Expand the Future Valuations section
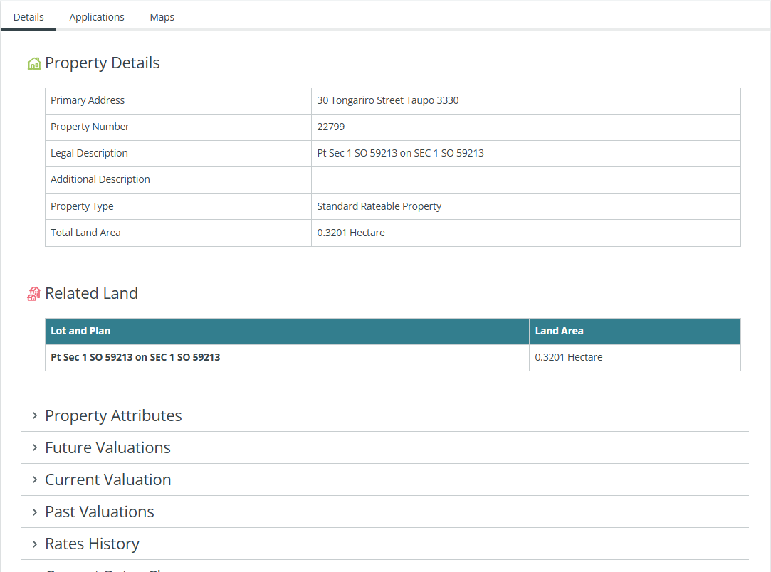Screen dimensions: 771x572 click(107, 447)
